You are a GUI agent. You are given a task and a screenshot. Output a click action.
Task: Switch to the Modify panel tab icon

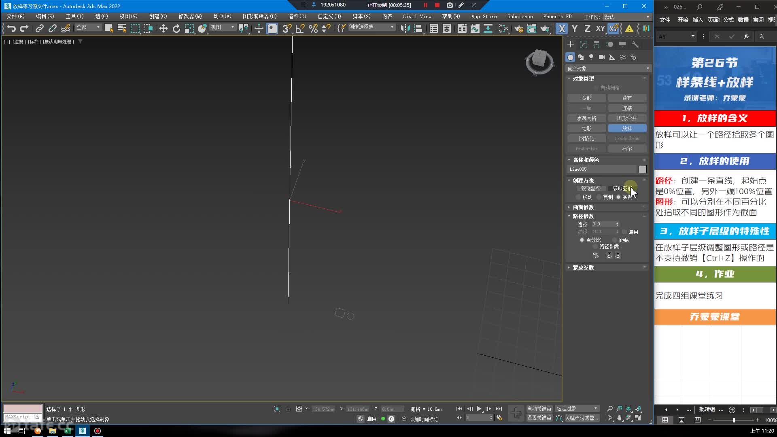(583, 44)
